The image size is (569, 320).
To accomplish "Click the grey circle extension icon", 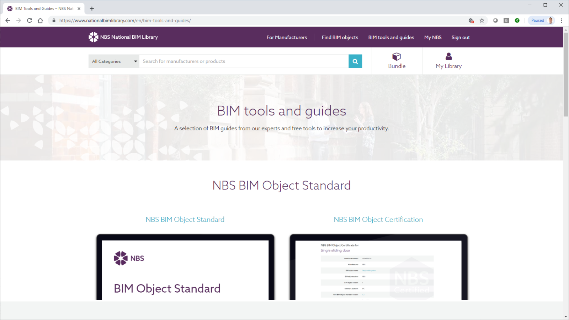I will (x=495, y=21).
